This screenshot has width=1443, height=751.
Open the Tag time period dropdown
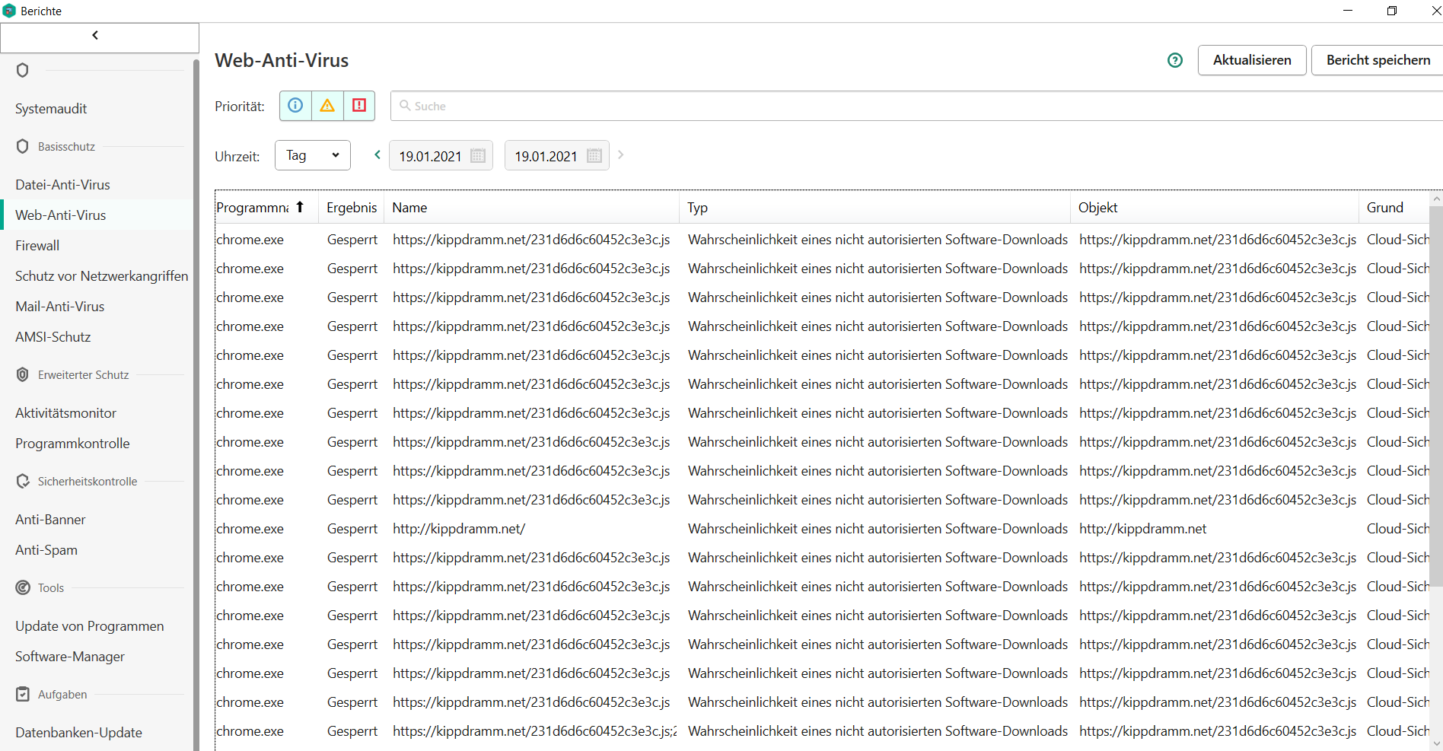(312, 155)
